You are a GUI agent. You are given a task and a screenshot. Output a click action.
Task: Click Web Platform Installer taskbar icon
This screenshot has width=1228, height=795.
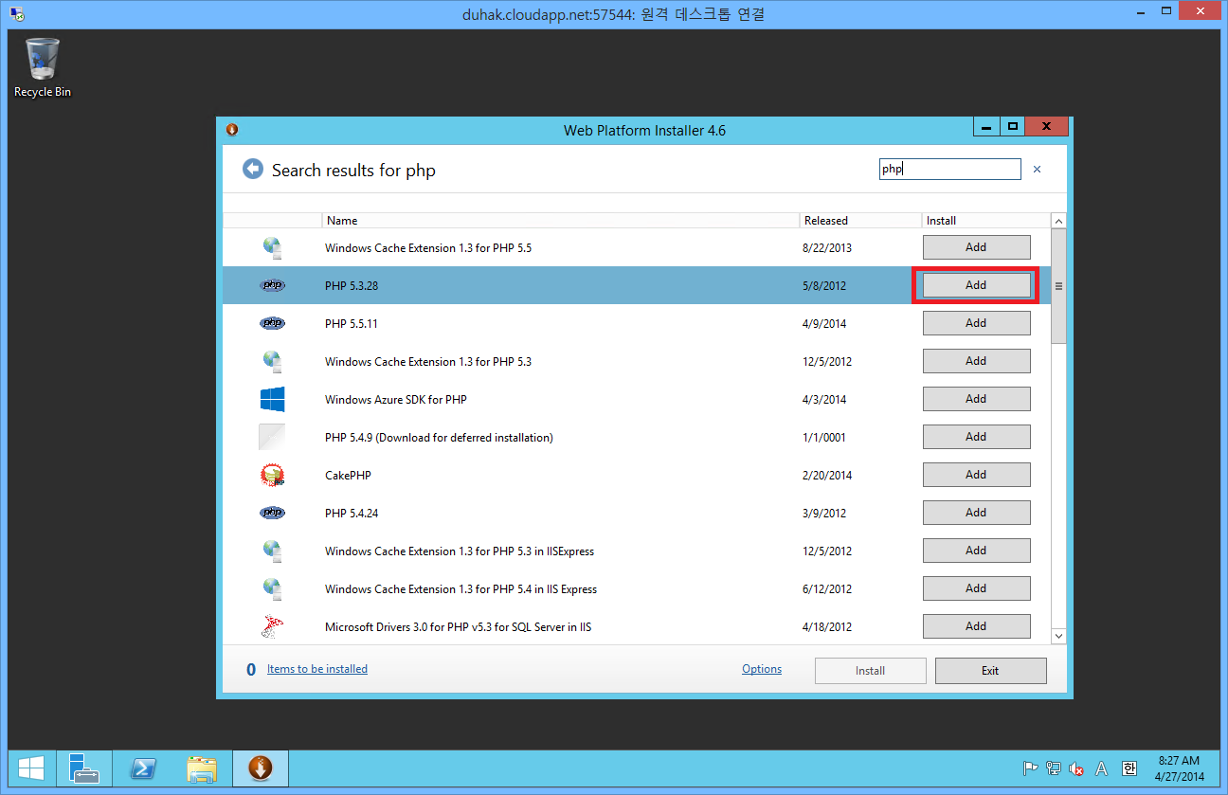260,768
